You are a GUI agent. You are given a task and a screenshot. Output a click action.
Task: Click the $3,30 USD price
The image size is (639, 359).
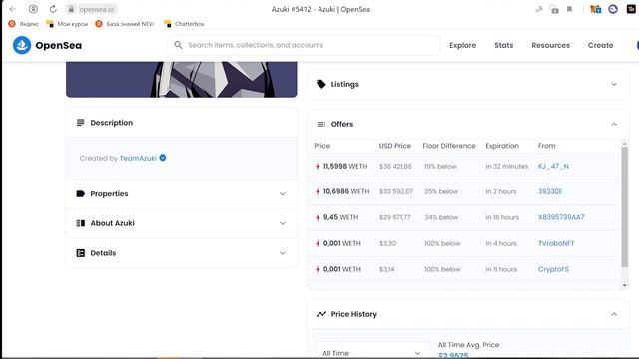coord(387,243)
